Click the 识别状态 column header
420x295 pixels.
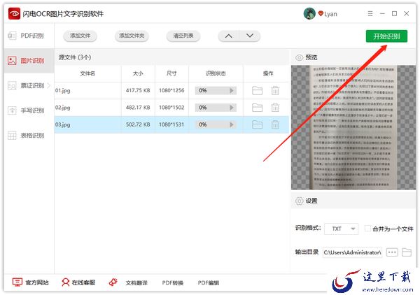pos(216,73)
